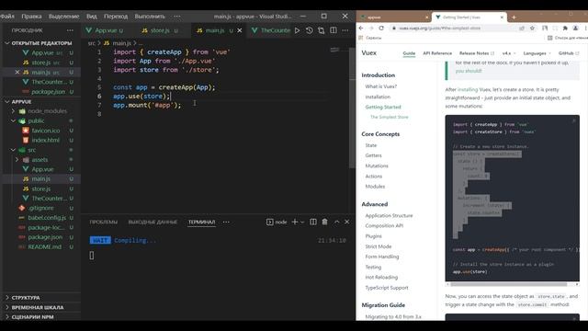The image size is (588, 331).
Task: Split the terminal panel
Action: click(x=313, y=222)
